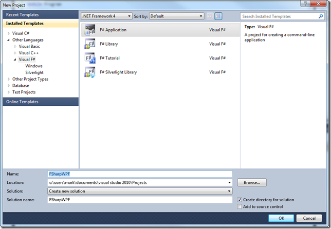Expand the Database tree node
This screenshot has width=331, height=229.
9,86
